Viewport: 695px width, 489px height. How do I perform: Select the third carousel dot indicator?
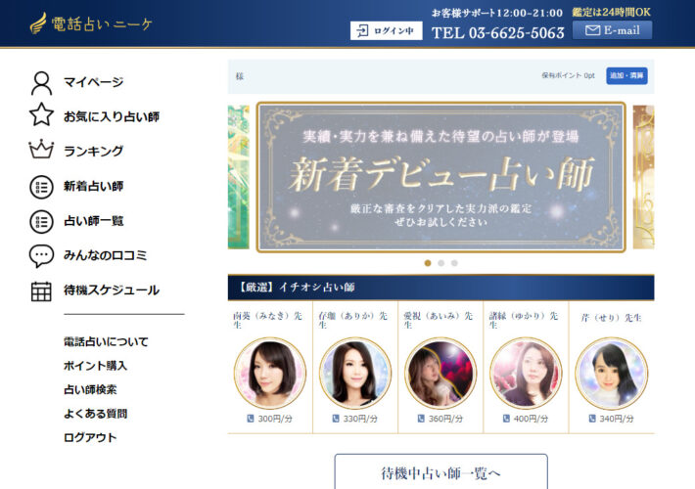[454, 263]
